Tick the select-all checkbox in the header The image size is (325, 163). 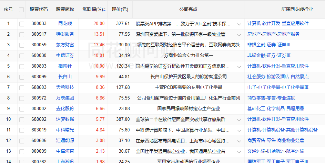click(x=21, y=10)
